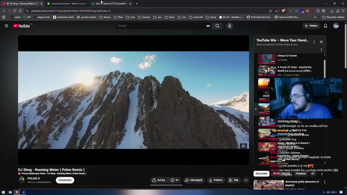Open the cobalt bookmark

point(15,17)
